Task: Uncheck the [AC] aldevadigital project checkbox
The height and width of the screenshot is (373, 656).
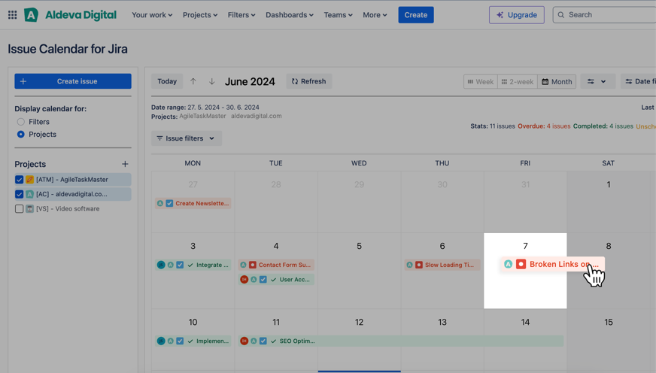Action: click(x=20, y=194)
